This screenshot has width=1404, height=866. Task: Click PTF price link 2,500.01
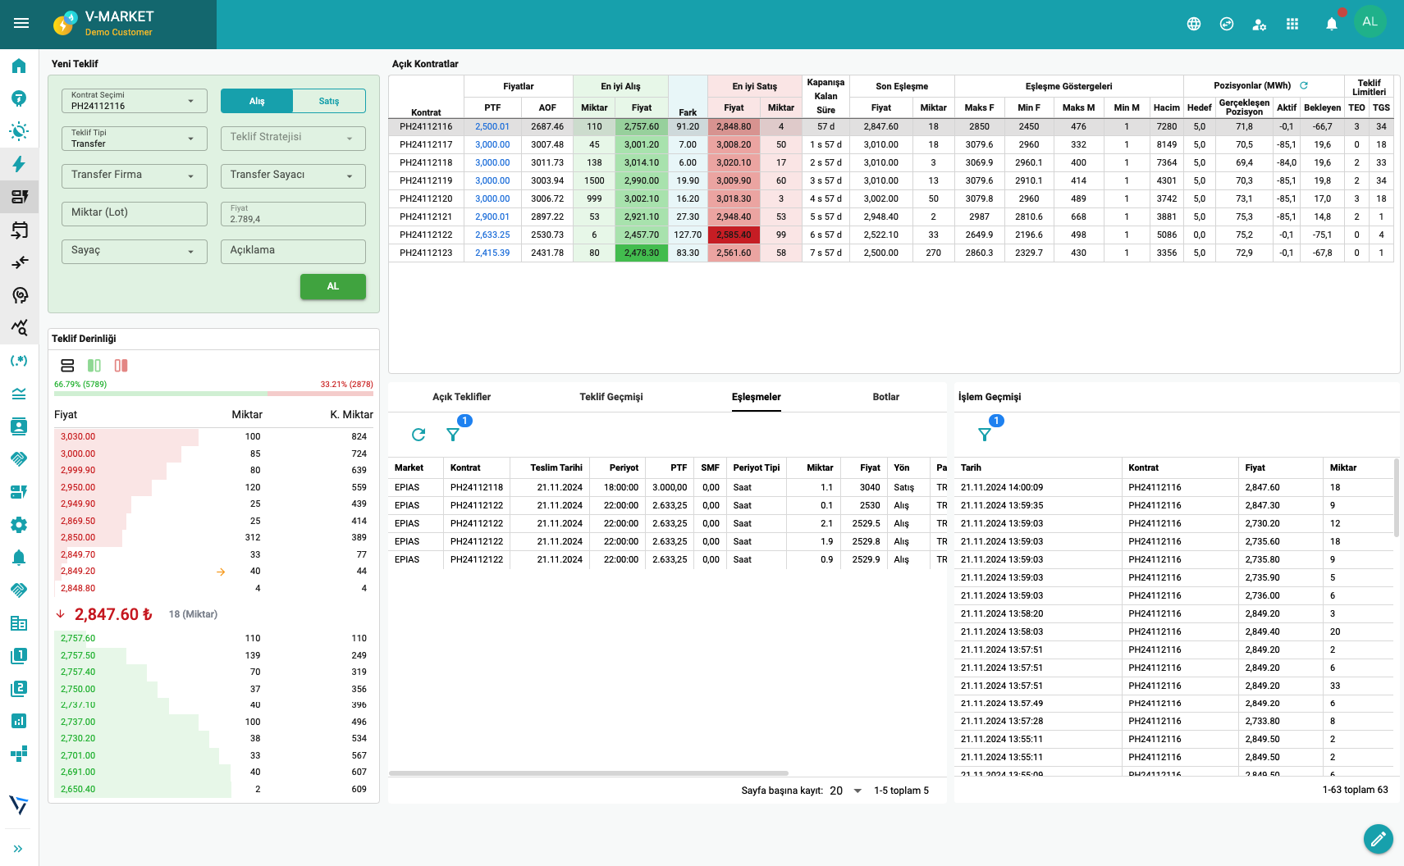coord(492,126)
